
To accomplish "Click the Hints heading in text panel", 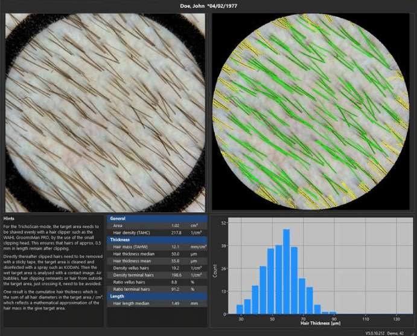I will (x=9, y=218).
